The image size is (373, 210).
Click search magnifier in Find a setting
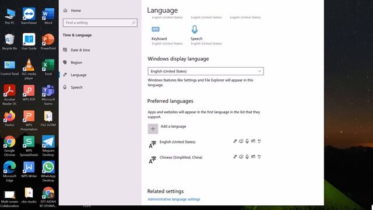133,23
